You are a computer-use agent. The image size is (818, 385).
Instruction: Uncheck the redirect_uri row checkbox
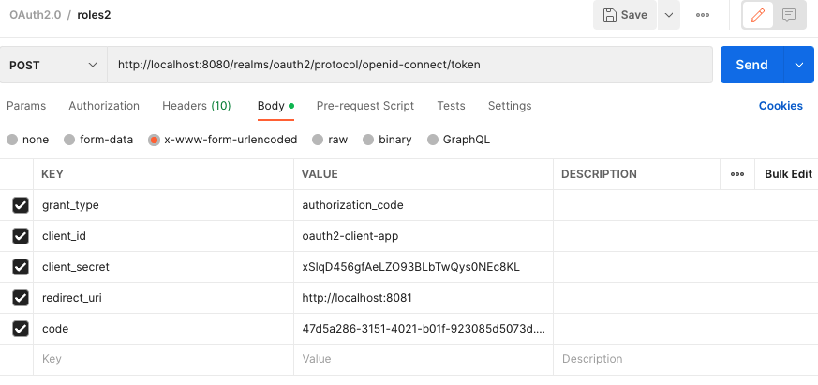(21, 298)
